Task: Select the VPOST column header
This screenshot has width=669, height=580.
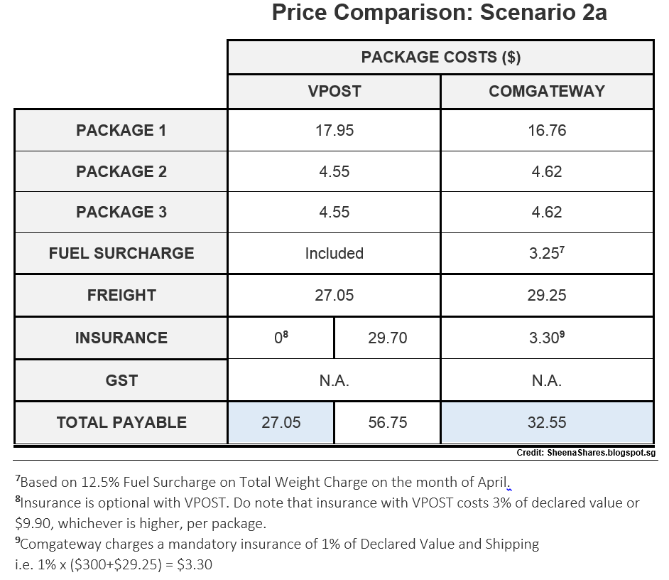Action: point(334,92)
